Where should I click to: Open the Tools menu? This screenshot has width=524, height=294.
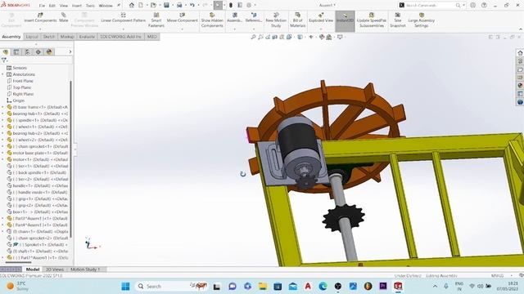(x=90, y=6)
